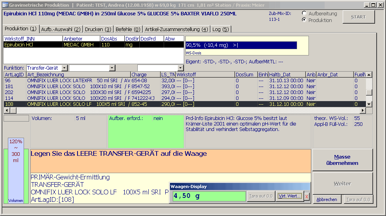Screen dimensions: 386x216
Task: Click horizontal scrollbar left arrow
Action: click(x=7, y=111)
